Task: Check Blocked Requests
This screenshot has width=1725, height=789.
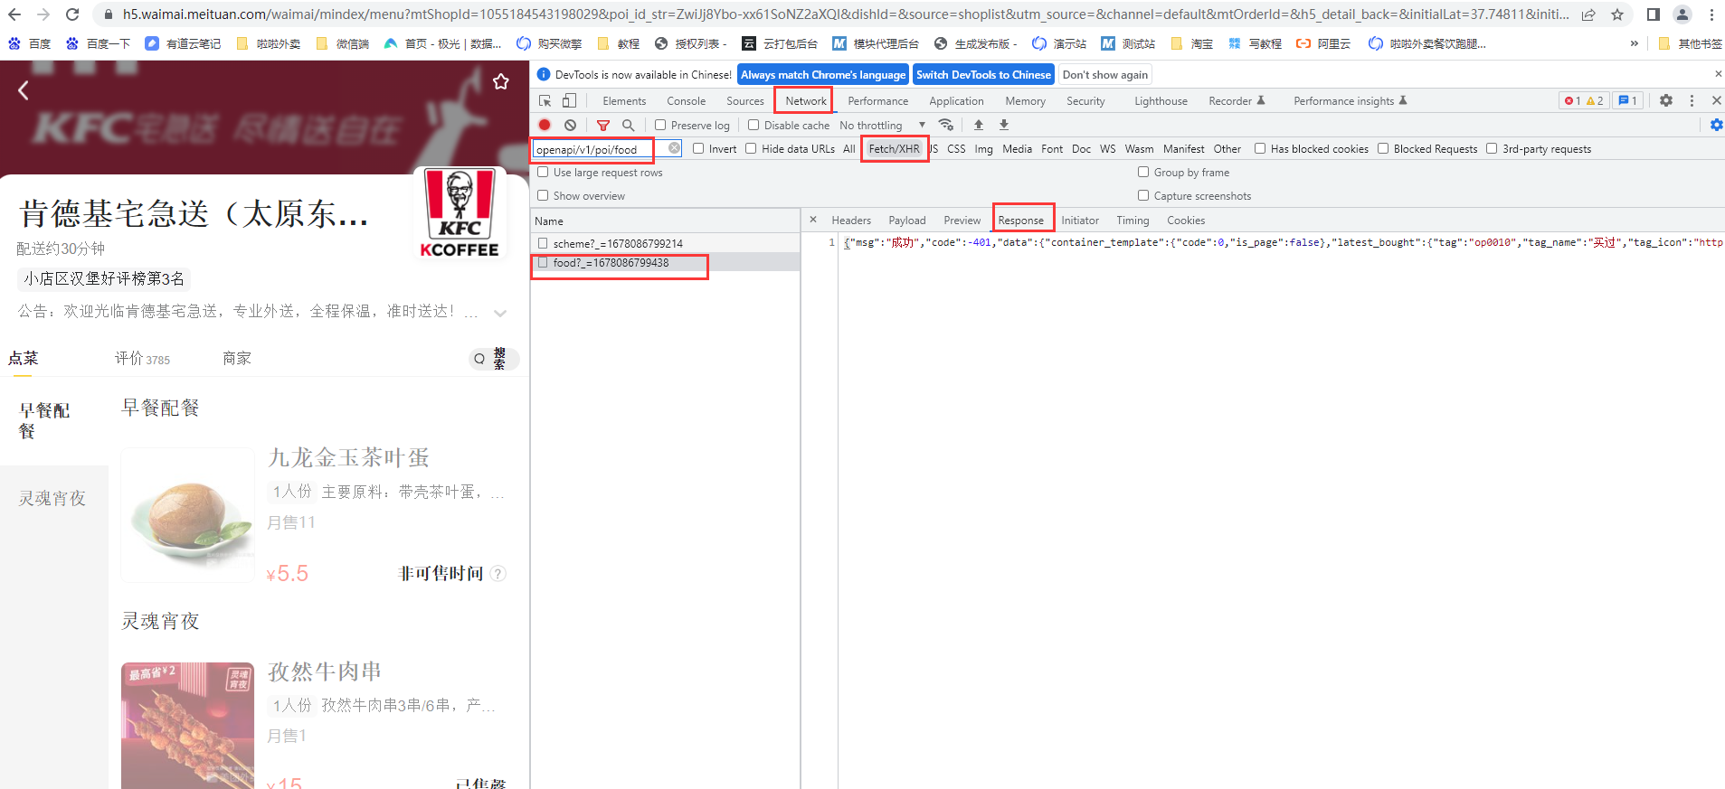Action: tap(1383, 148)
